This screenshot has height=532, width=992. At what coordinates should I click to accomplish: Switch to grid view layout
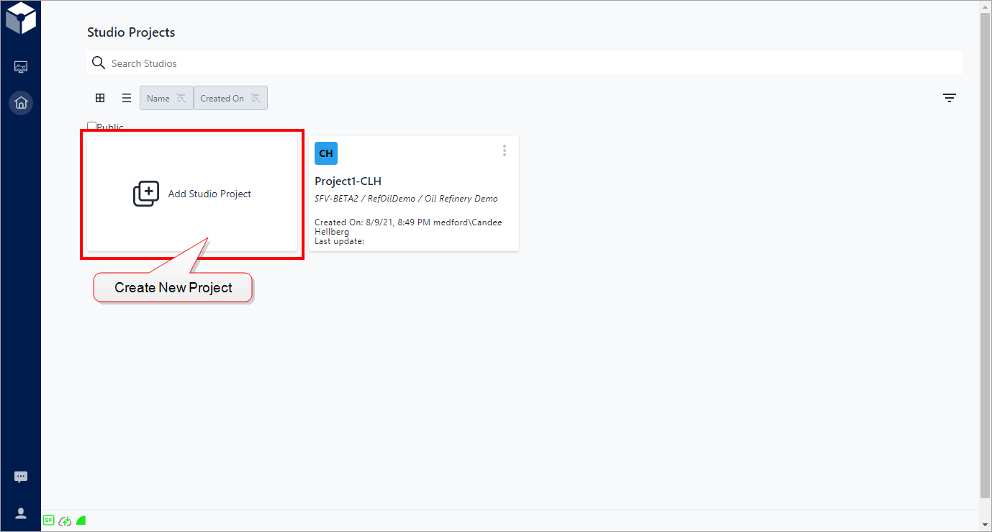coord(100,98)
